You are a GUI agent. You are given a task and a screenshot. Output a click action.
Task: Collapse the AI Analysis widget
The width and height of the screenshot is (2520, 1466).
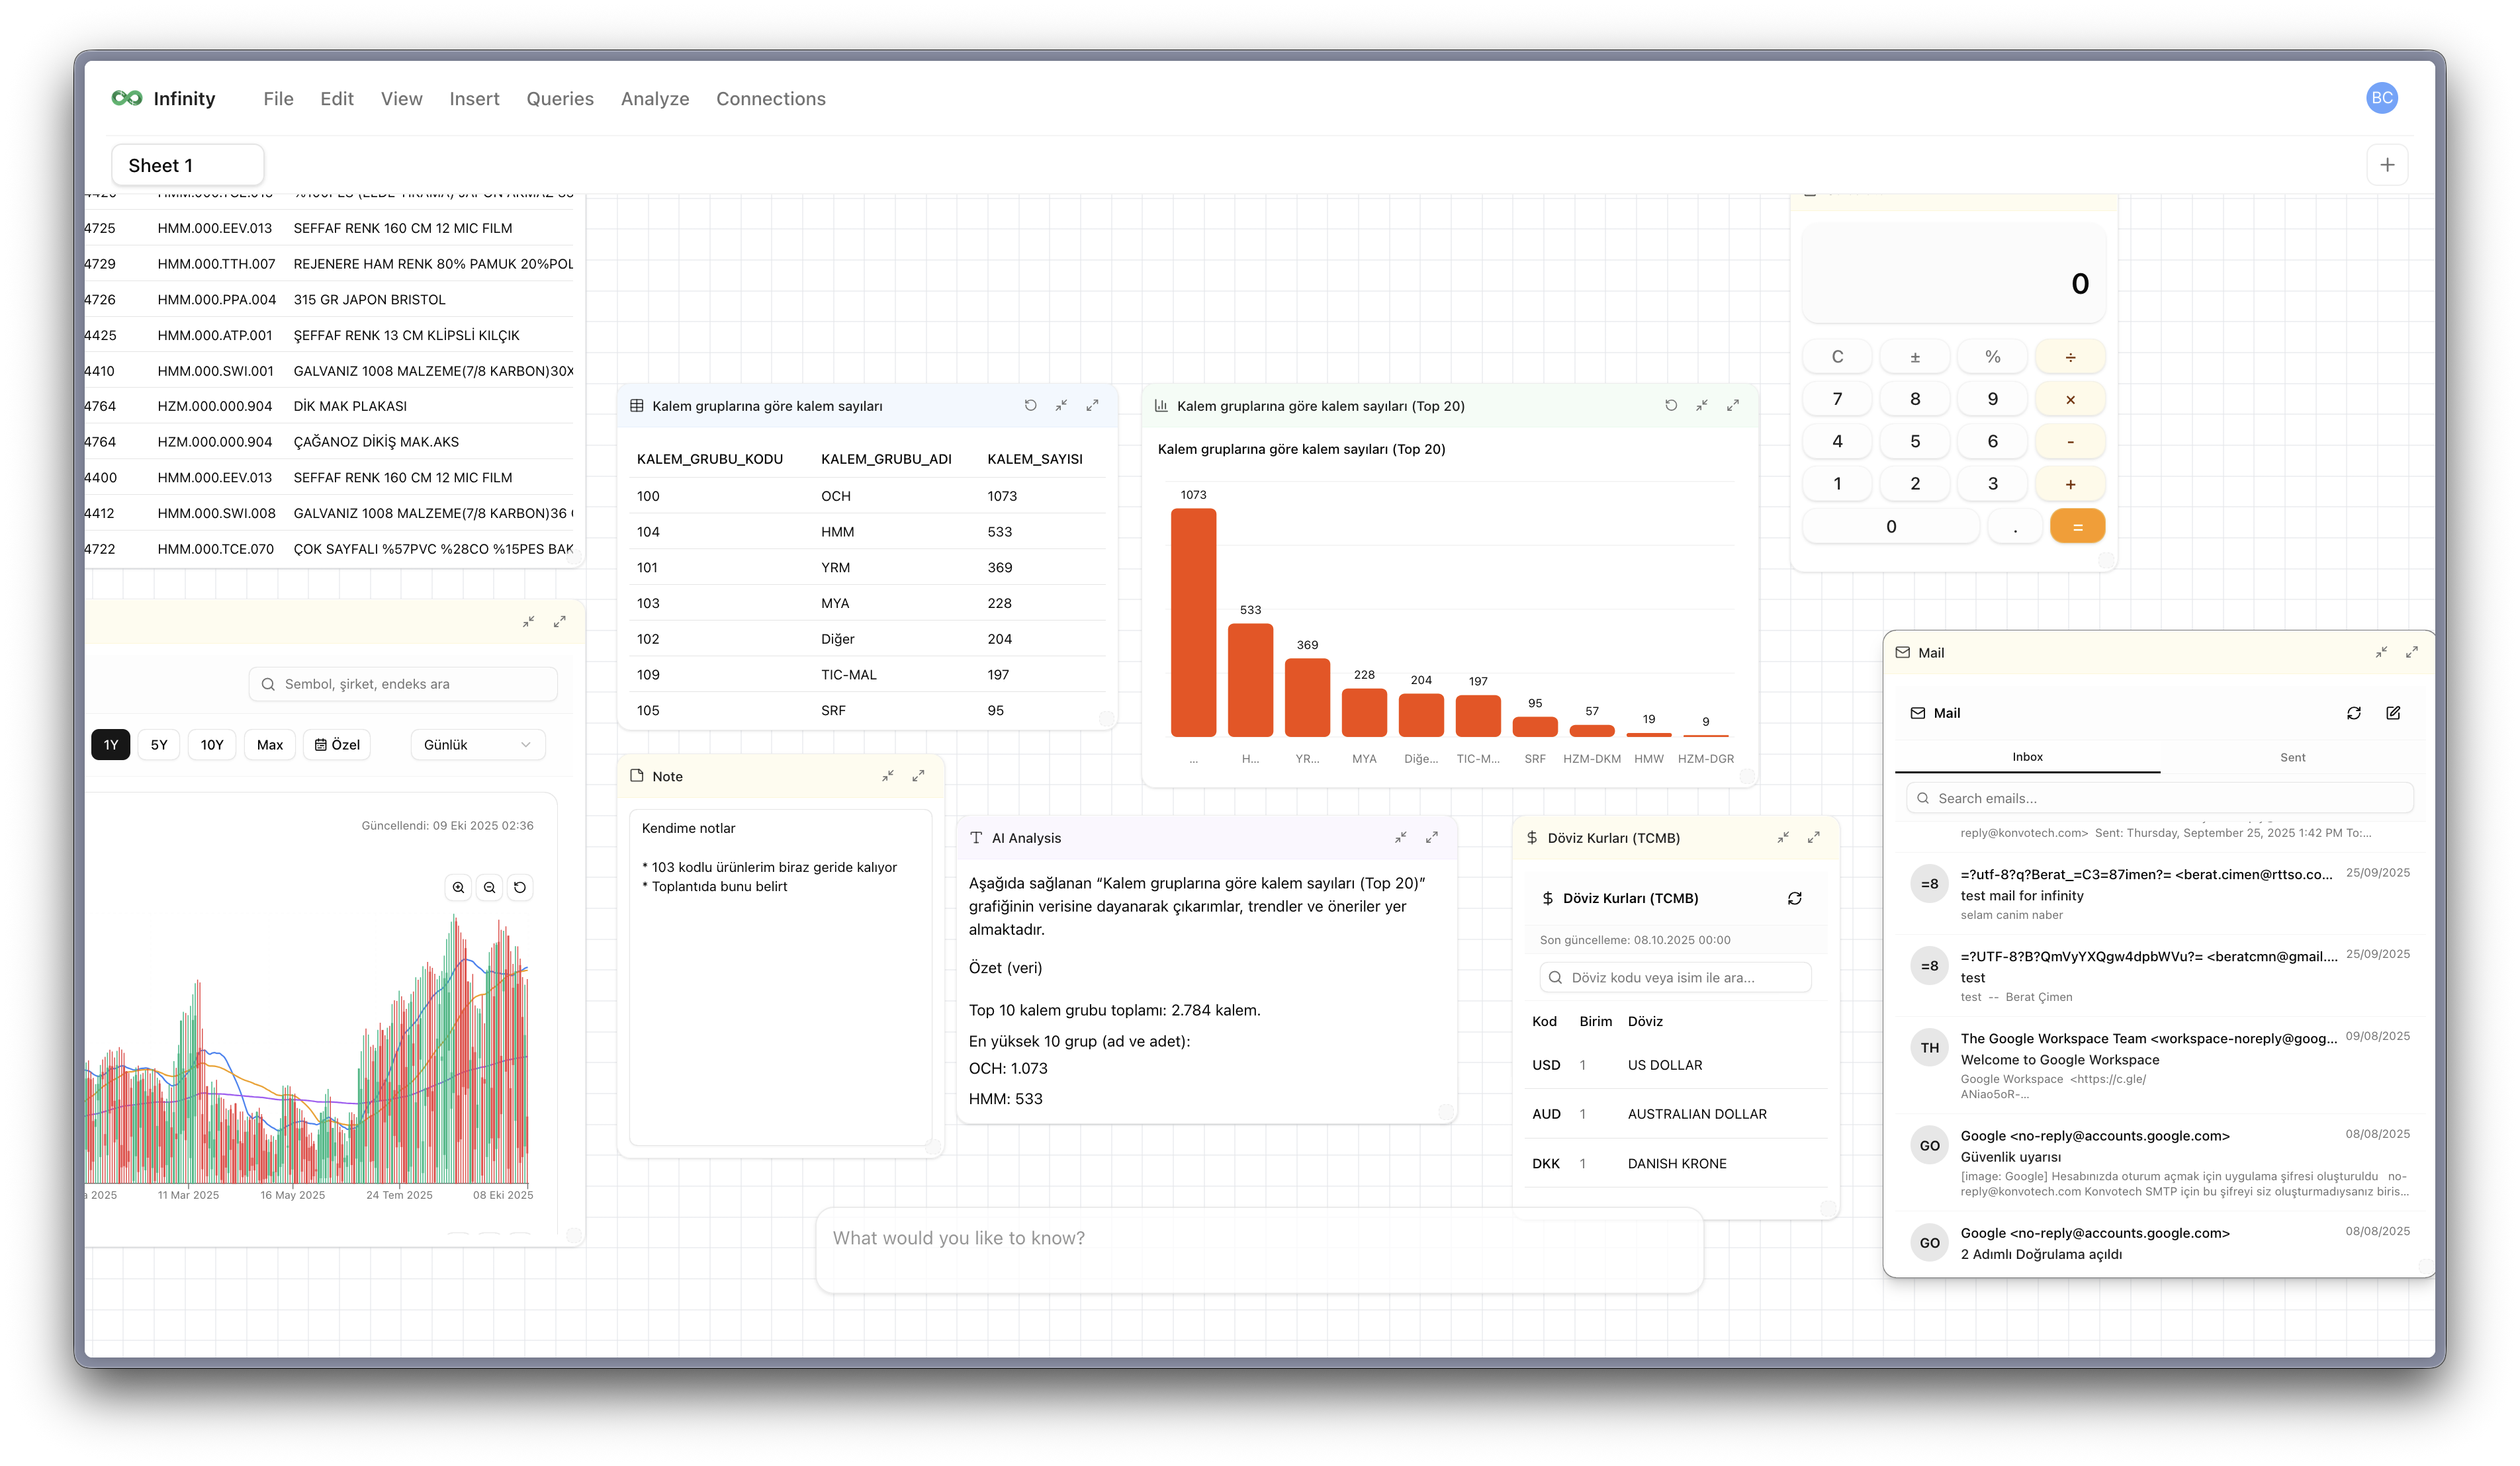tap(1400, 837)
